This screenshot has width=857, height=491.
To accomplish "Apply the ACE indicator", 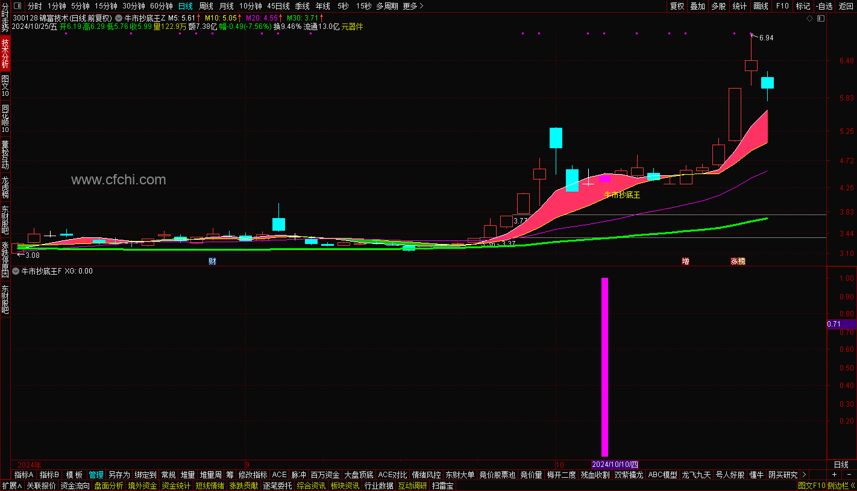I will pyautogui.click(x=279, y=475).
